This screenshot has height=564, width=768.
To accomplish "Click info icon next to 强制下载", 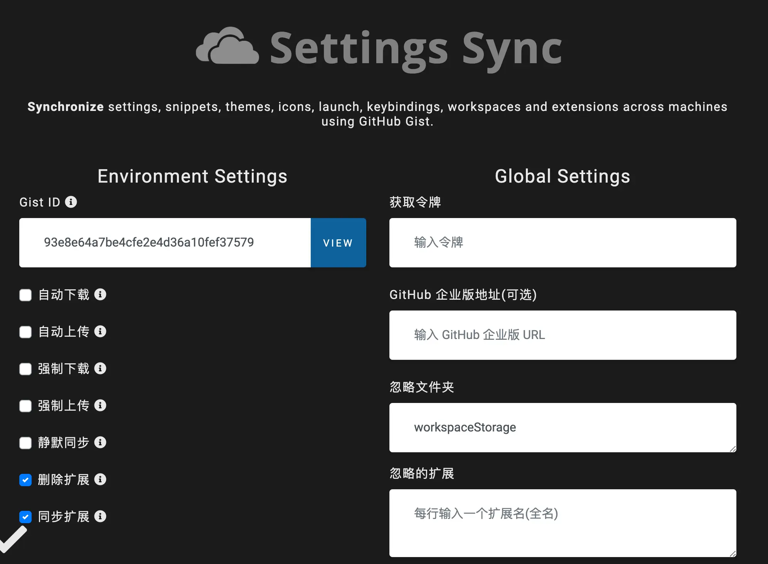I will 100,368.
